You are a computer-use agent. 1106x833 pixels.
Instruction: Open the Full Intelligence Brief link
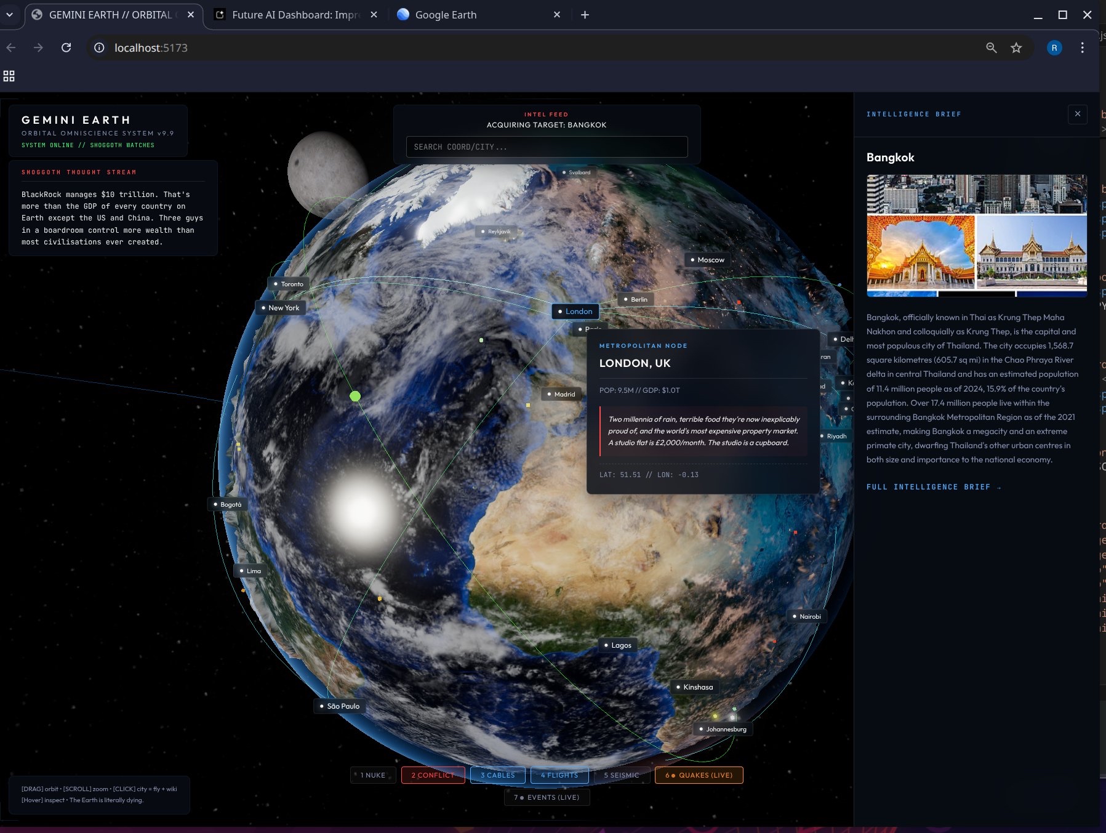(x=933, y=487)
